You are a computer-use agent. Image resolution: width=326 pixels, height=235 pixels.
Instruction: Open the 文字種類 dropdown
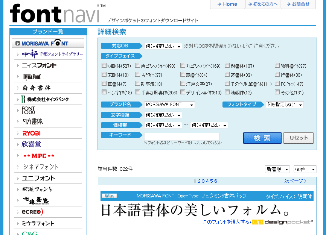tap(163, 115)
